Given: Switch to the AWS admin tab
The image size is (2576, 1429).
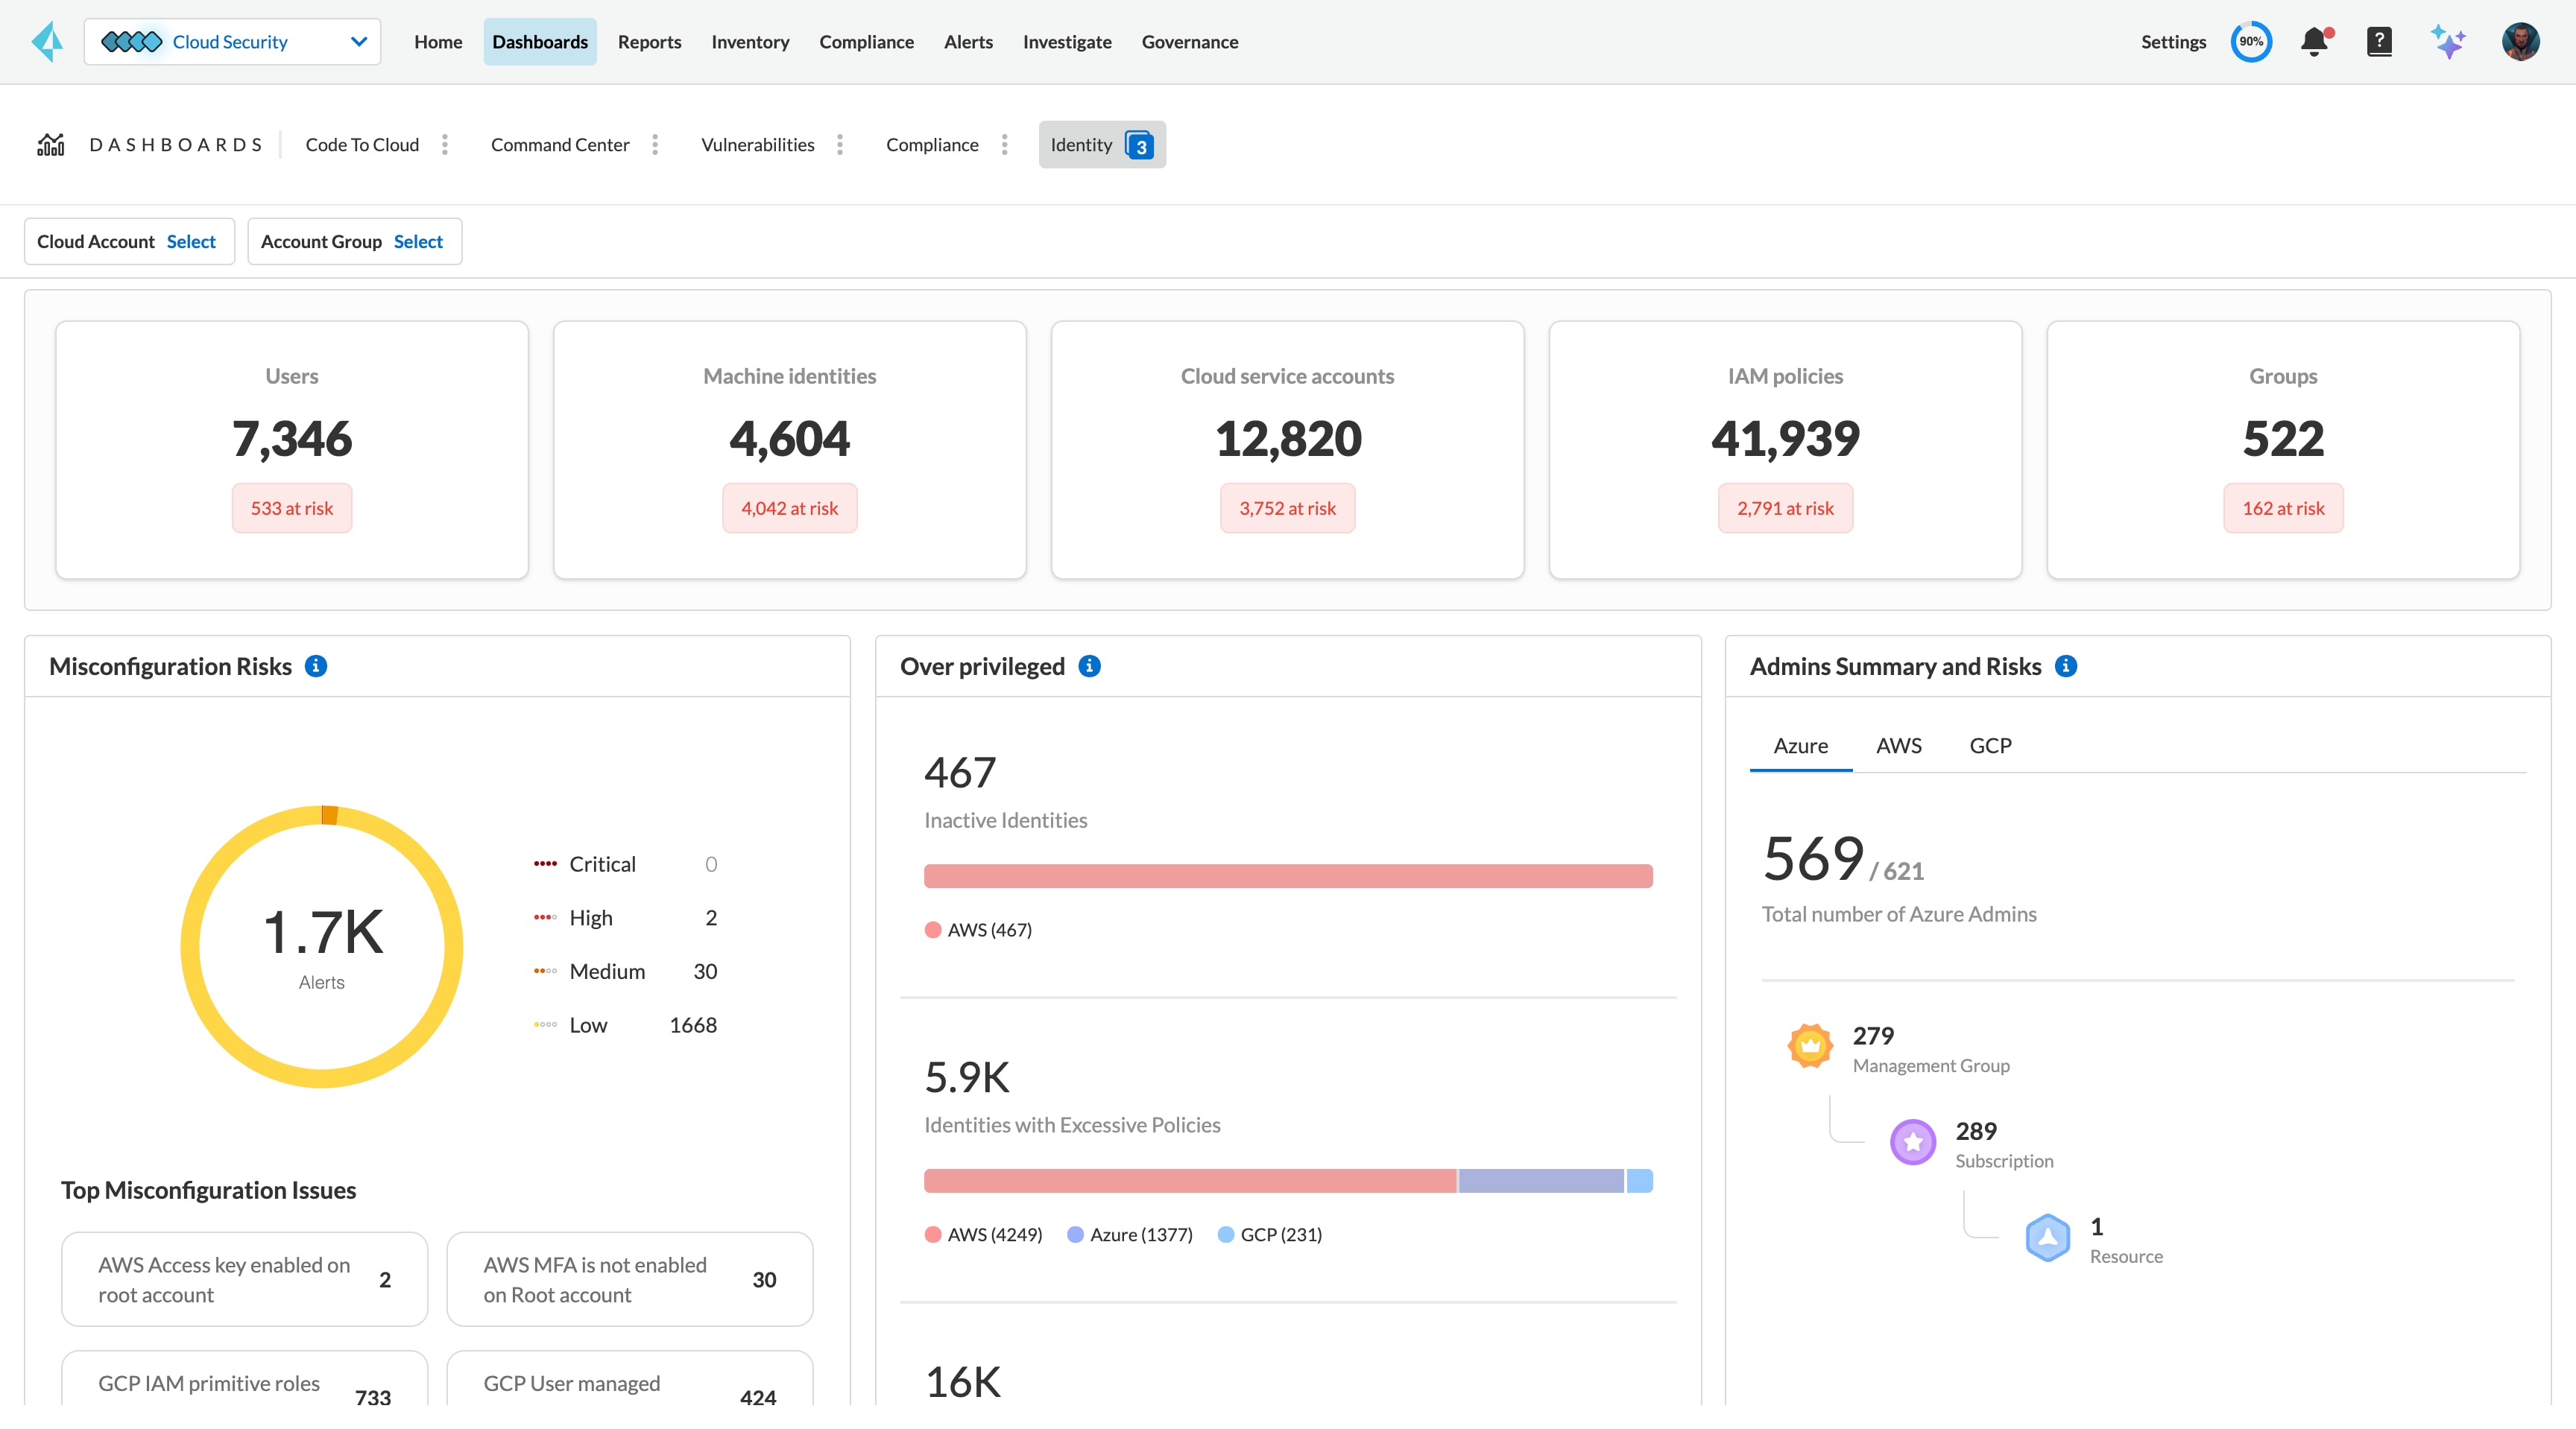Looking at the screenshot, I should tap(1897, 744).
